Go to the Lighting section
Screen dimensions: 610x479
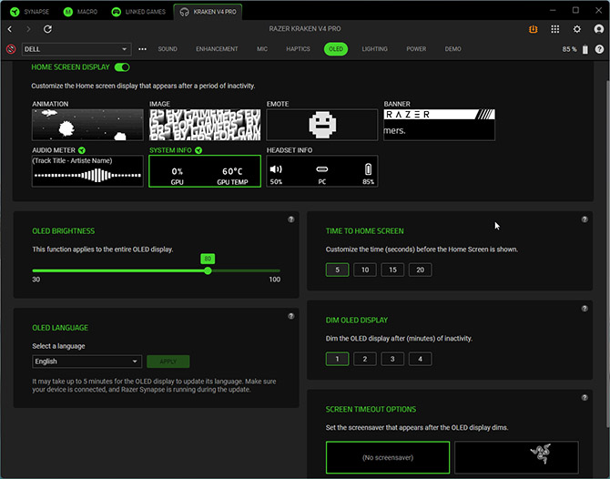(374, 49)
